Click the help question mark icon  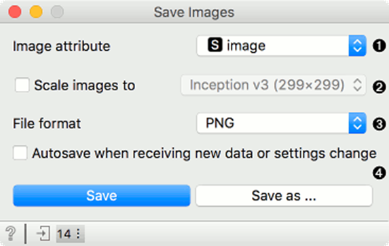[x=11, y=233]
